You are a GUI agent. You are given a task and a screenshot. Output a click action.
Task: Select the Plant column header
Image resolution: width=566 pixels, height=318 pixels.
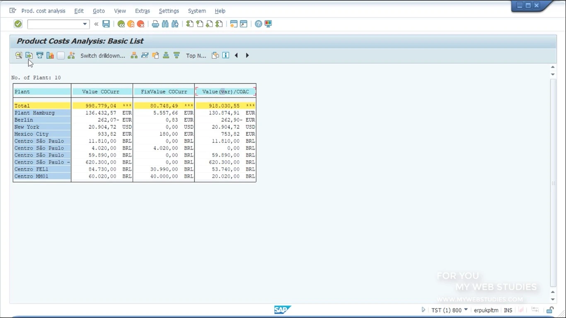click(x=42, y=92)
